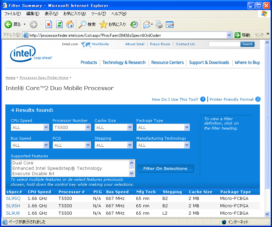This screenshot has width=272, height=227.
Task: Open the address bar URL dropdown arrow
Action: (229, 35)
